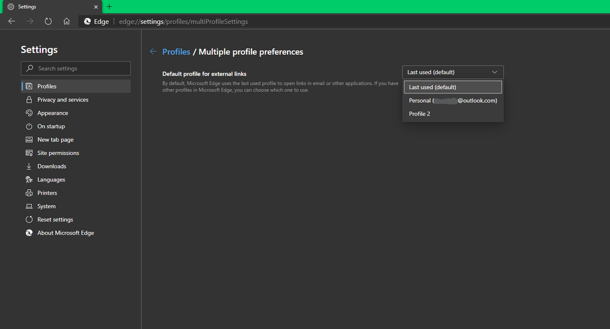Click the Settings sidebar heading
Screen dimensions: 610x329
point(39,50)
